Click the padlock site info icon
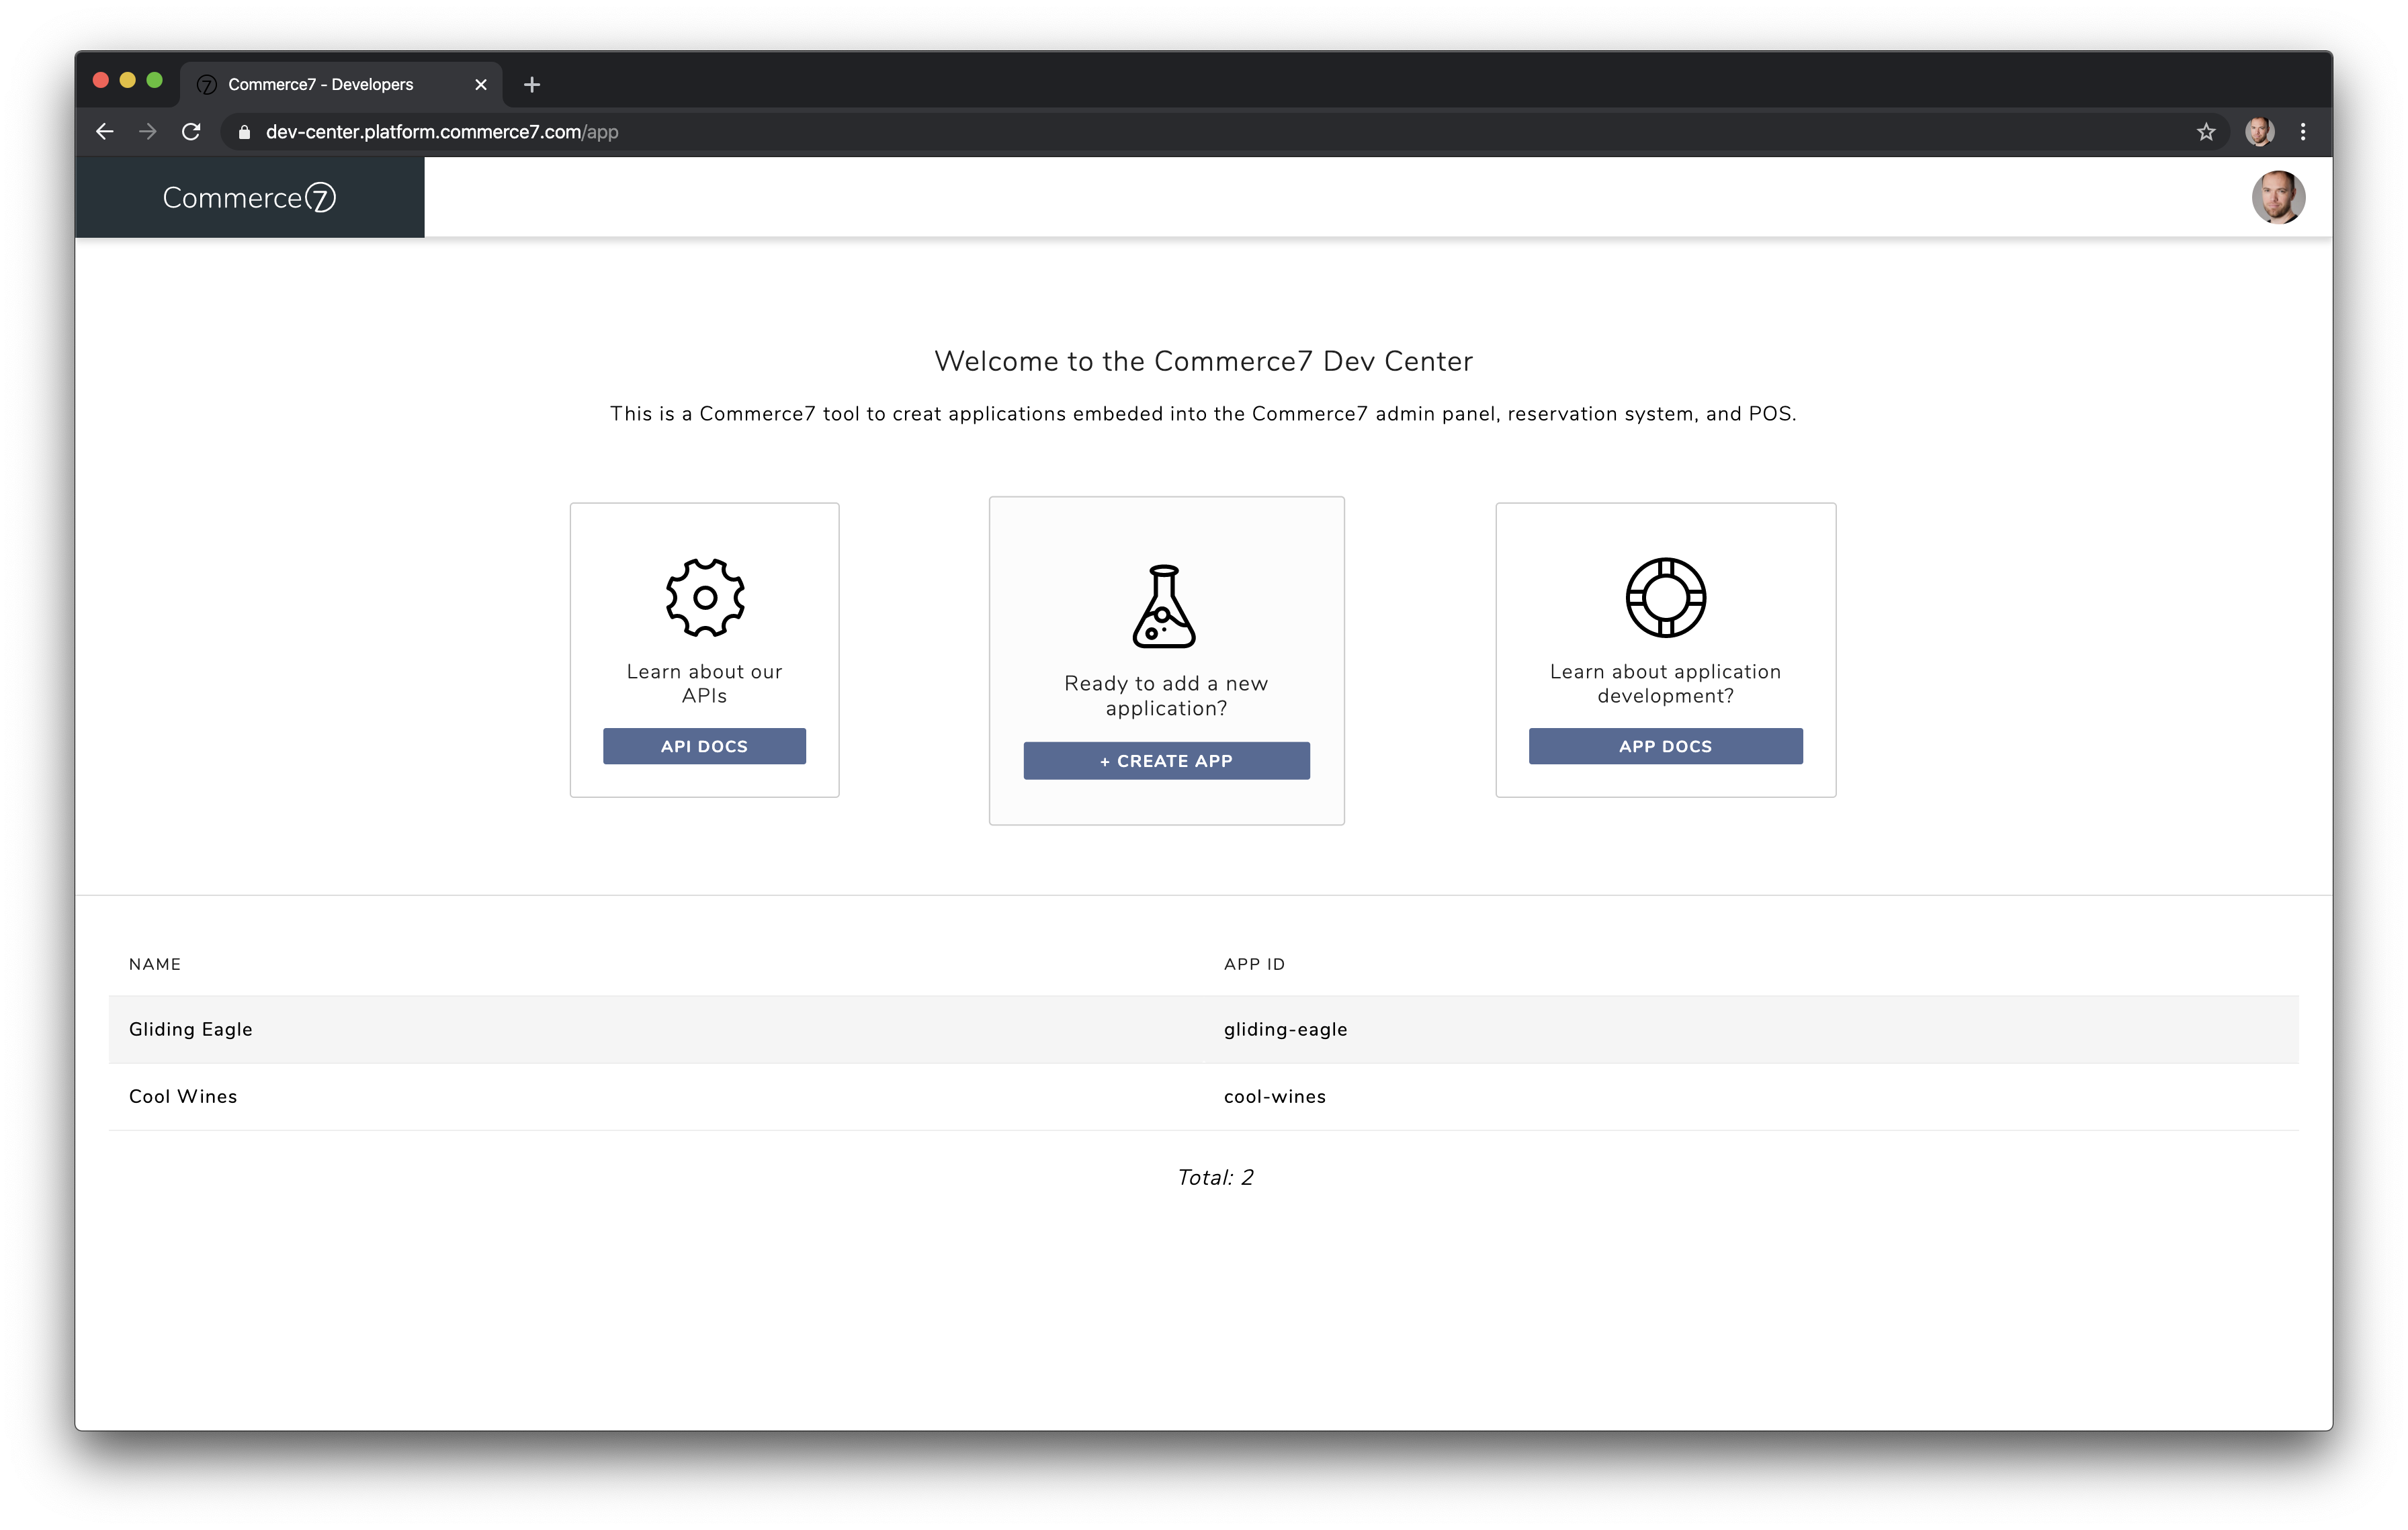 pos(244,132)
